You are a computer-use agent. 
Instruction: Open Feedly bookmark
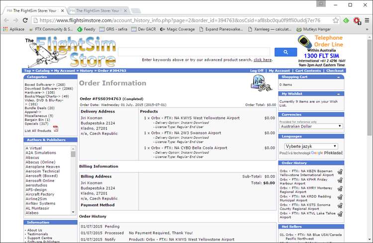(87, 29)
